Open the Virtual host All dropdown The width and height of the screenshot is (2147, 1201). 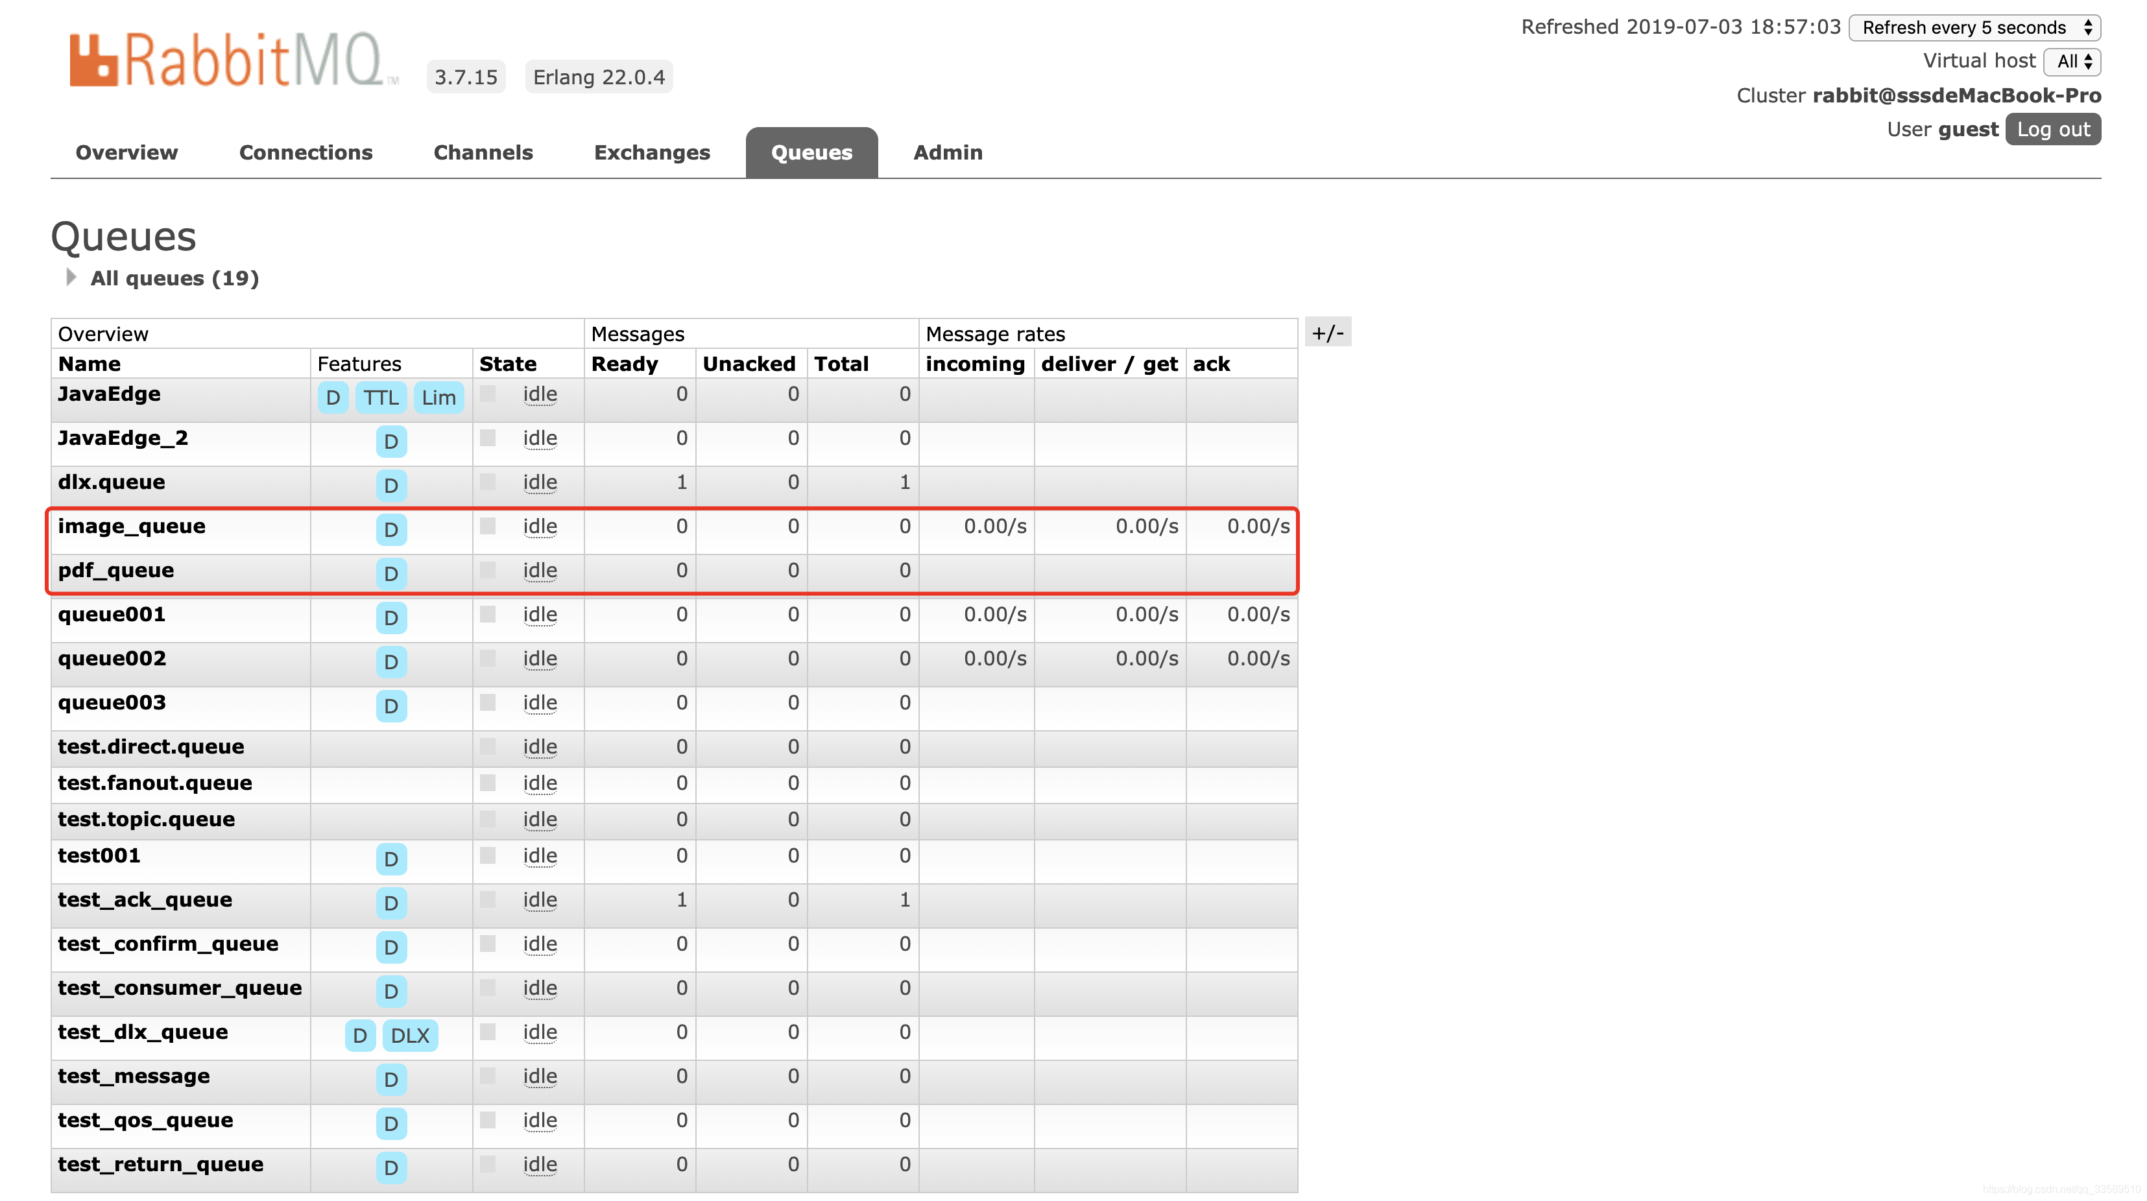tap(2072, 62)
